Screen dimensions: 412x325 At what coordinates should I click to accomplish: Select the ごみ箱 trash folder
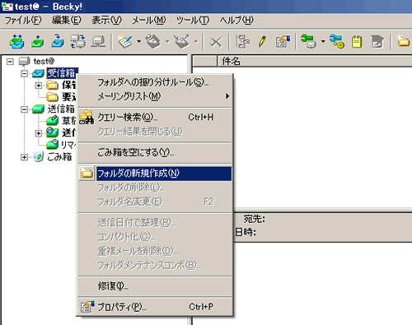(59, 157)
